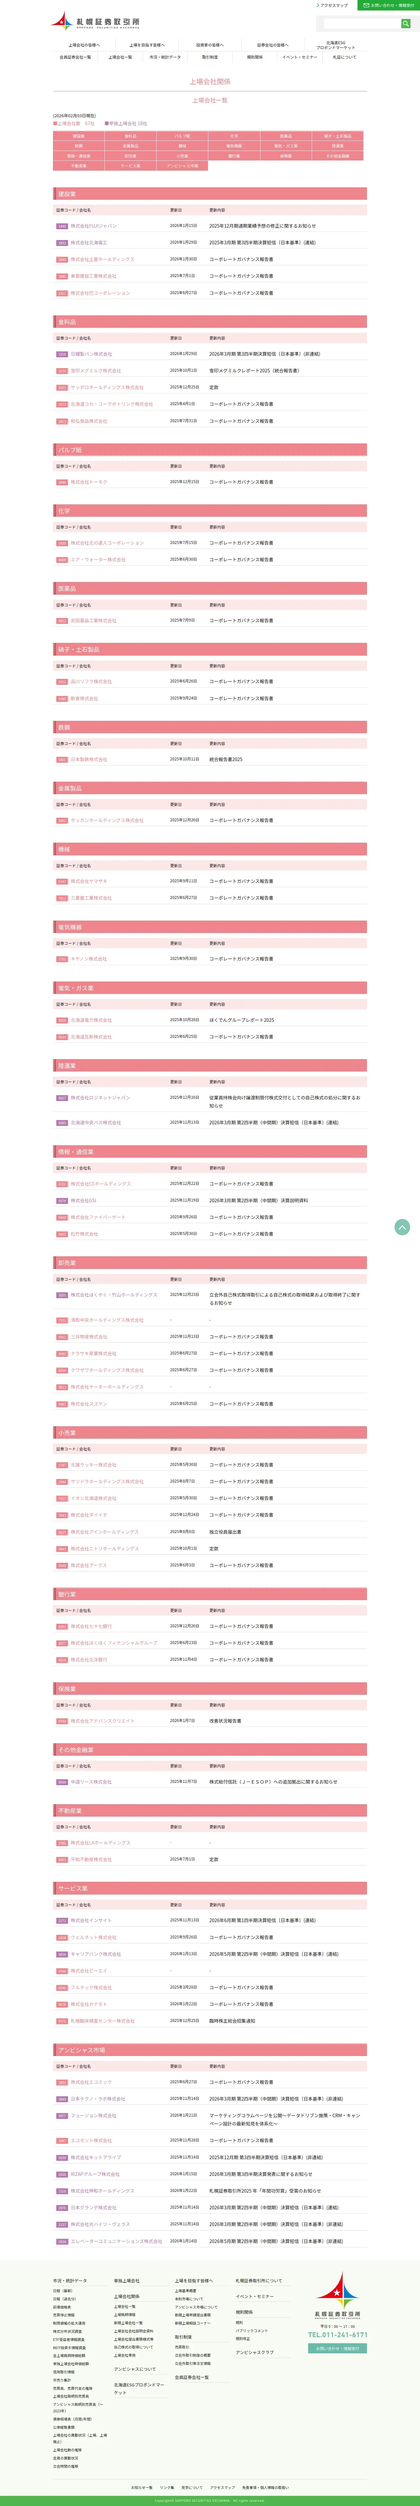Viewport: 420px width, 2506px height.
Task: Jump to 化学 using the industry filter button
Action: [x=234, y=136]
